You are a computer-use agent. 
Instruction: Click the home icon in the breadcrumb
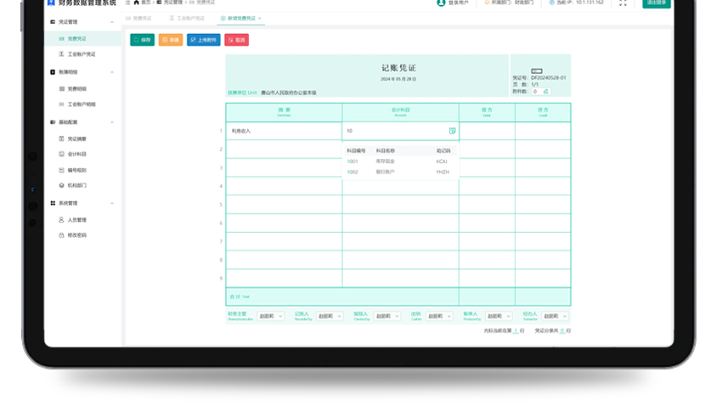pos(136,3)
